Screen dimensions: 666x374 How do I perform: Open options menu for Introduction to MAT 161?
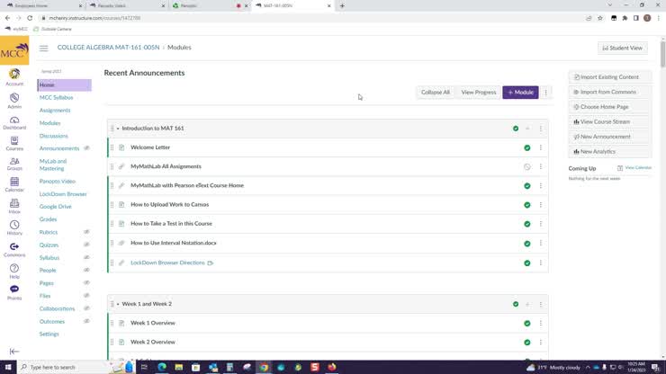tap(540, 129)
